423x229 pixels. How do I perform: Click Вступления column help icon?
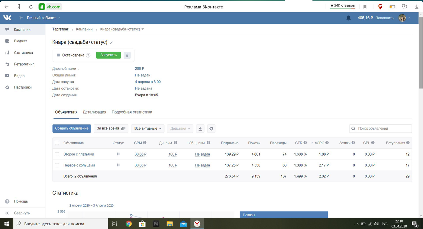408,143
